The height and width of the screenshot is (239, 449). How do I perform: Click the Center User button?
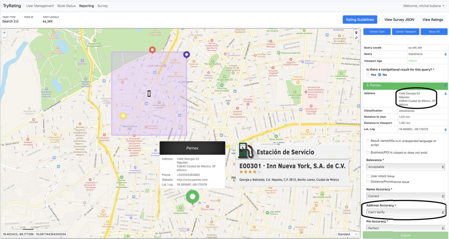pos(377,32)
